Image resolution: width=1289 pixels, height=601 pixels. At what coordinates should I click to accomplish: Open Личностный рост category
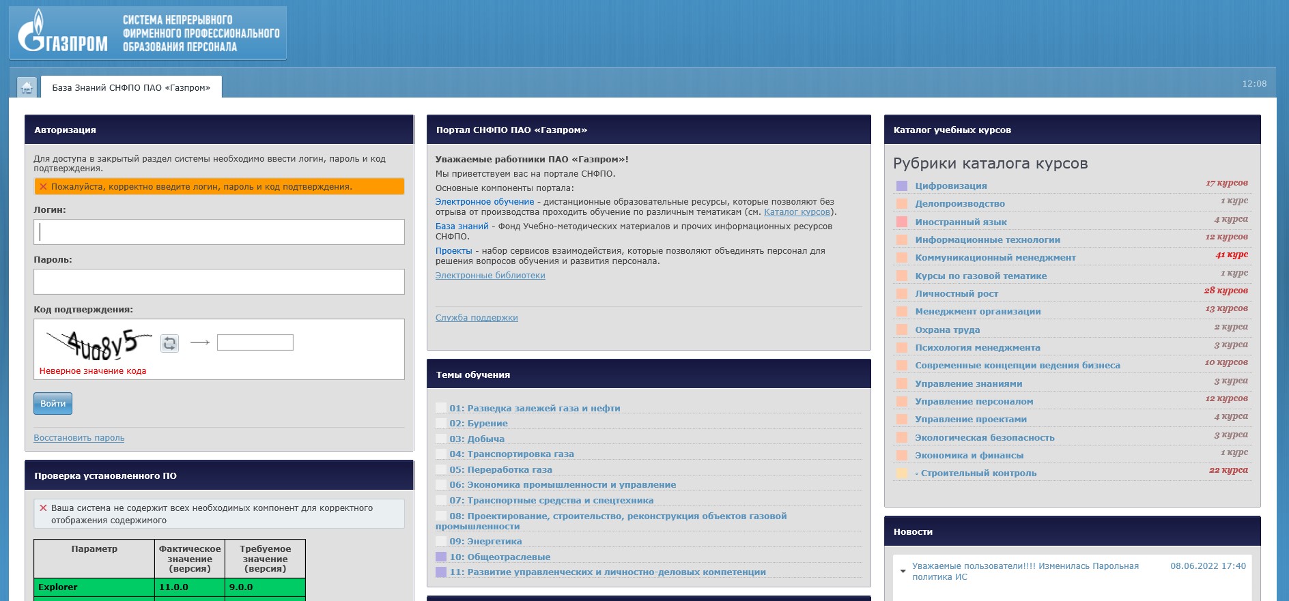click(x=957, y=294)
